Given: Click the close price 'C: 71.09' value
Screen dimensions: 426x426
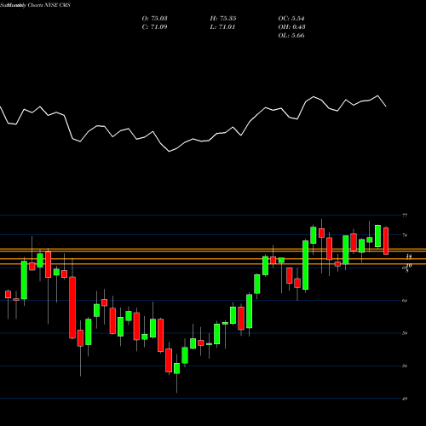Looking at the screenshot, I should point(154,27).
